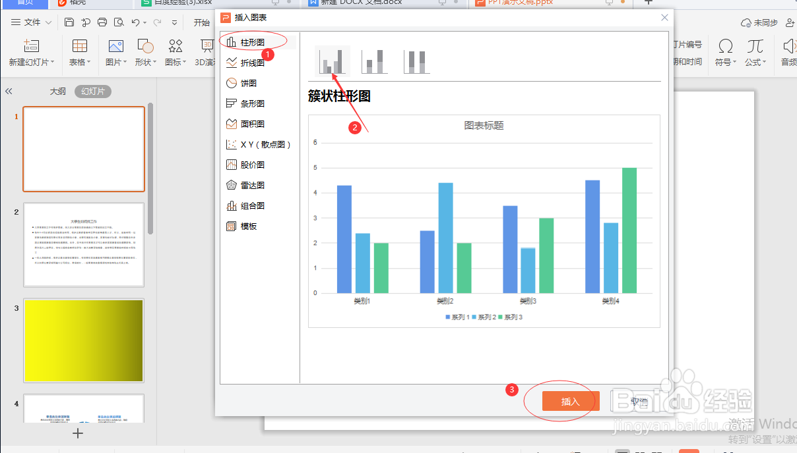Choose the clustered column chart subtype icon
This screenshot has width=797, height=453.
pyautogui.click(x=332, y=61)
